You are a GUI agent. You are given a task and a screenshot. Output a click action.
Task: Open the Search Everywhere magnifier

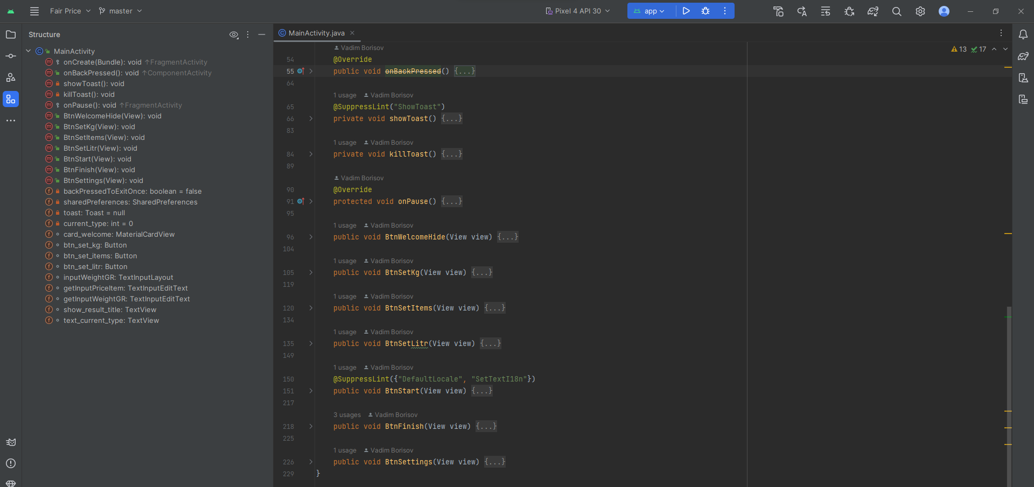coord(897,11)
